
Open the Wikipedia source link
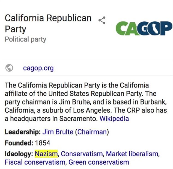(114, 119)
